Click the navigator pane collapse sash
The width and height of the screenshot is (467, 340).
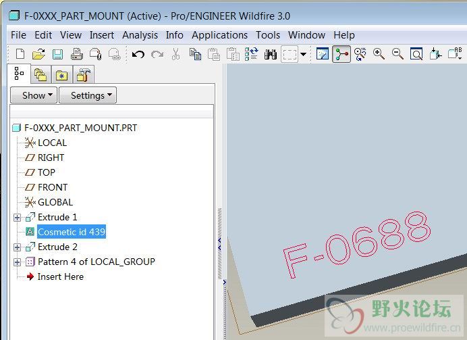[x=220, y=243]
